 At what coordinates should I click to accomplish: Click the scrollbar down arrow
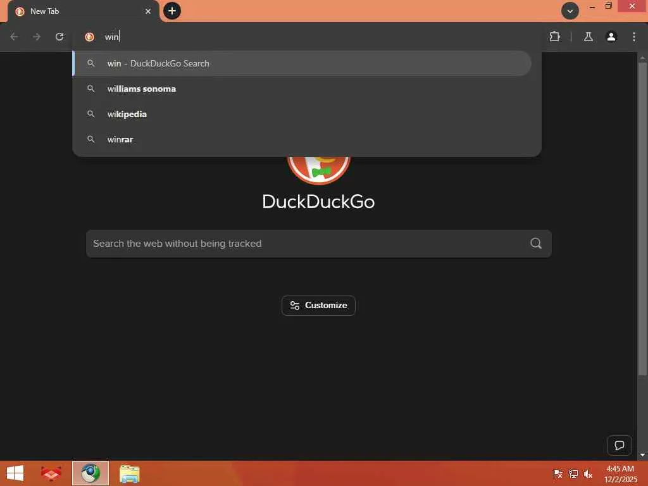(642, 455)
